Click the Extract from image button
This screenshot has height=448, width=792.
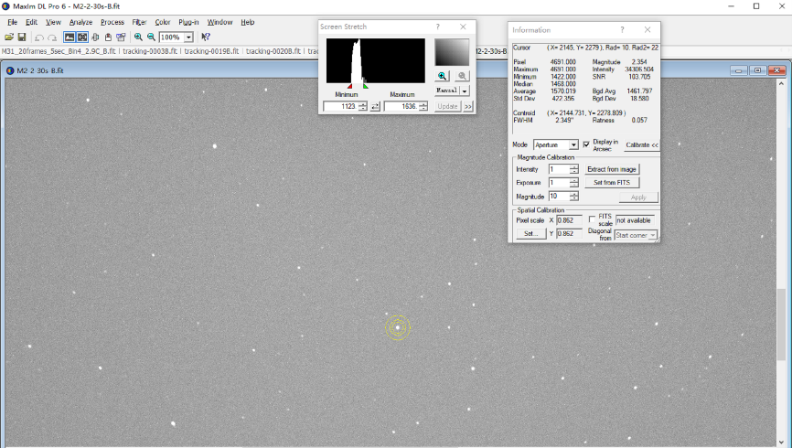coord(612,169)
